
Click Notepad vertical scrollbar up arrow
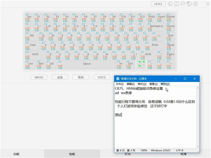tap(198, 88)
